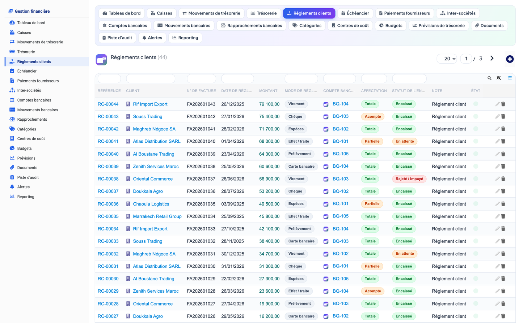Viewport: 523px width, 323px height.
Task: Switch to the Échéancier tab
Action: pos(355,13)
